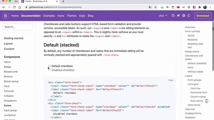Open Jumbotron in sidebar
The height and width of the screenshot is (120, 214).
point(10,115)
